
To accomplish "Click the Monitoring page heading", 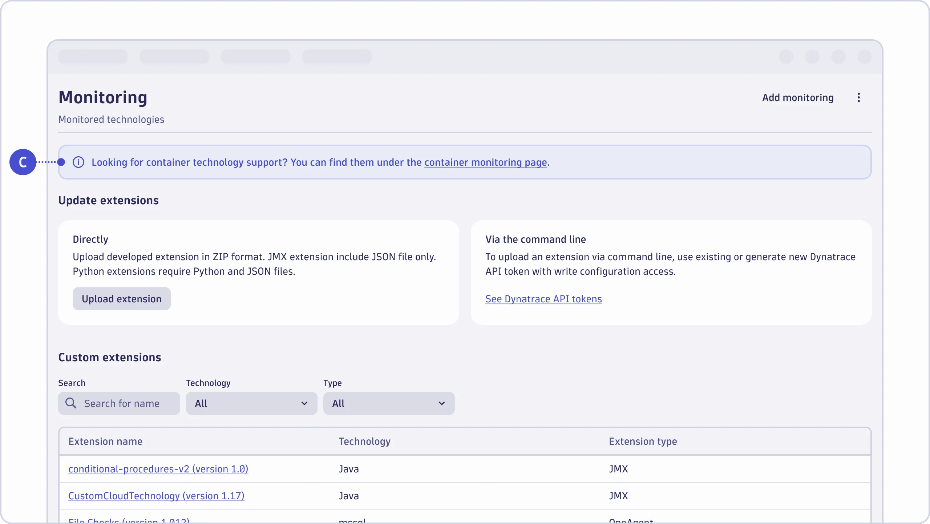I will (x=103, y=97).
